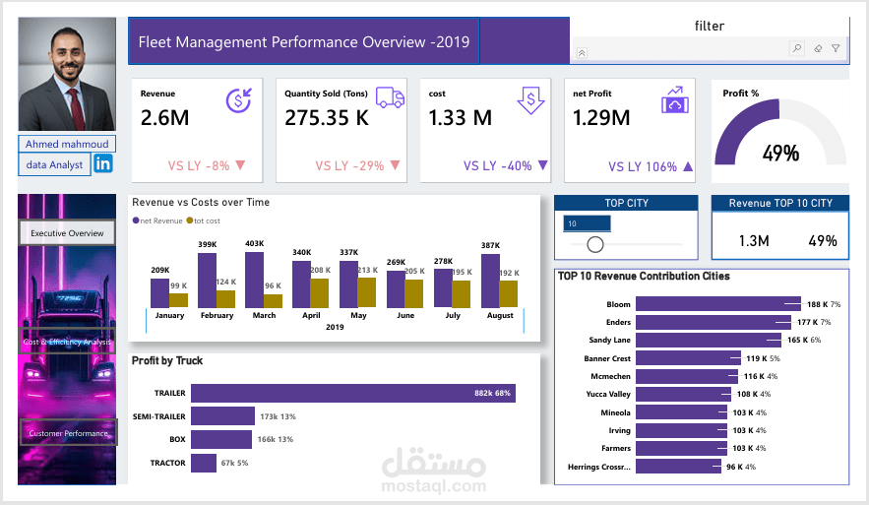The image size is (869, 505).
Task: Select January net revenue bar
Action: click(x=159, y=292)
